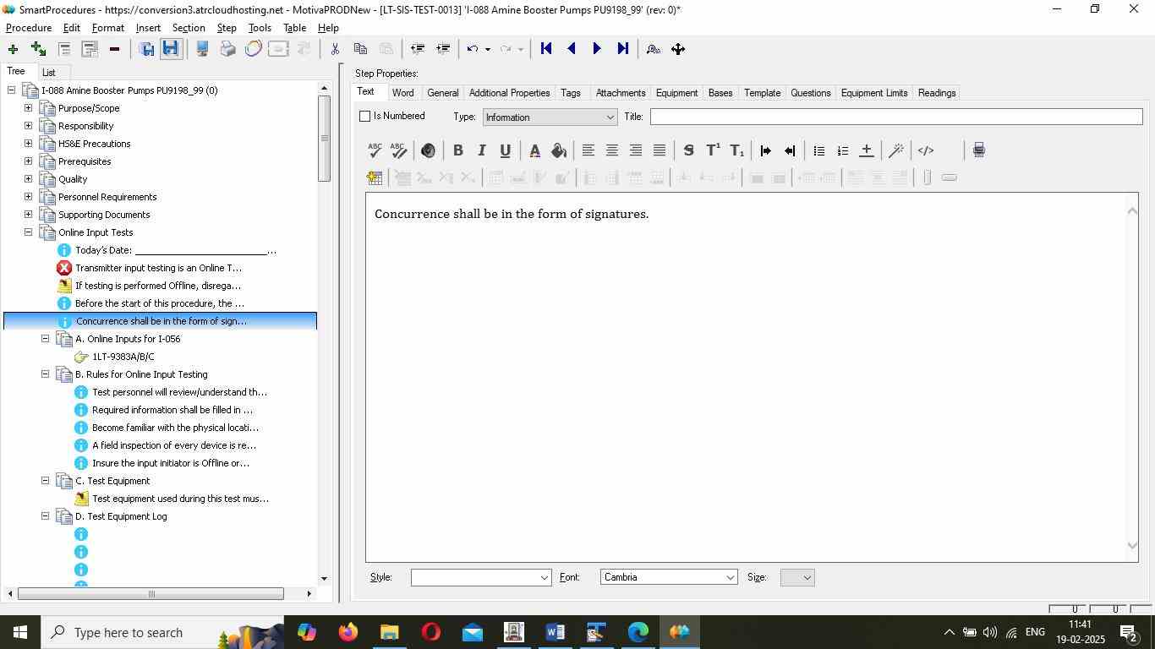
Task: Select 'Transmitter input testing is an Online T...' item
Action: (158, 268)
